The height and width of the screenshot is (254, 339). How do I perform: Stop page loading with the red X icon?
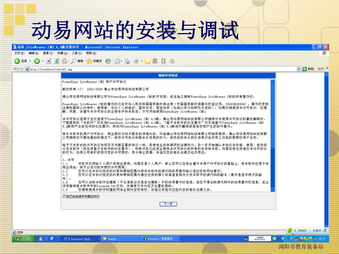point(49,61)
